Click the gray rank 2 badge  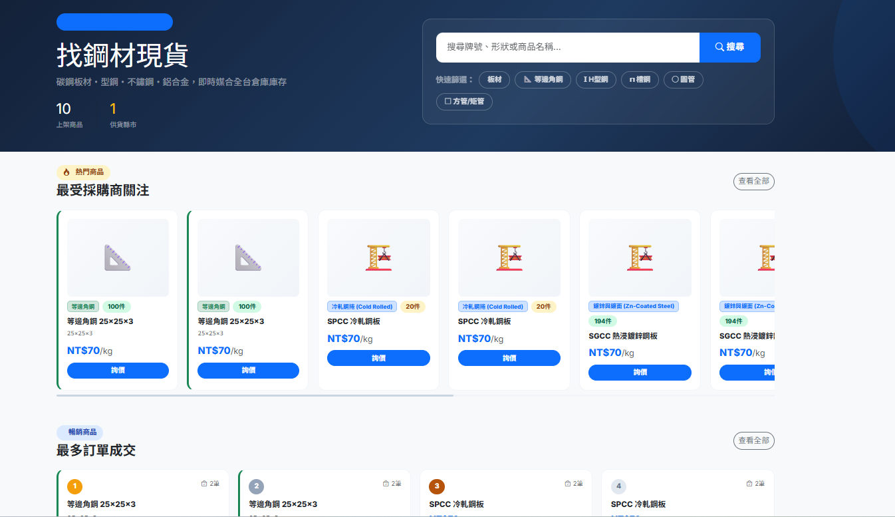click(257, 486)
